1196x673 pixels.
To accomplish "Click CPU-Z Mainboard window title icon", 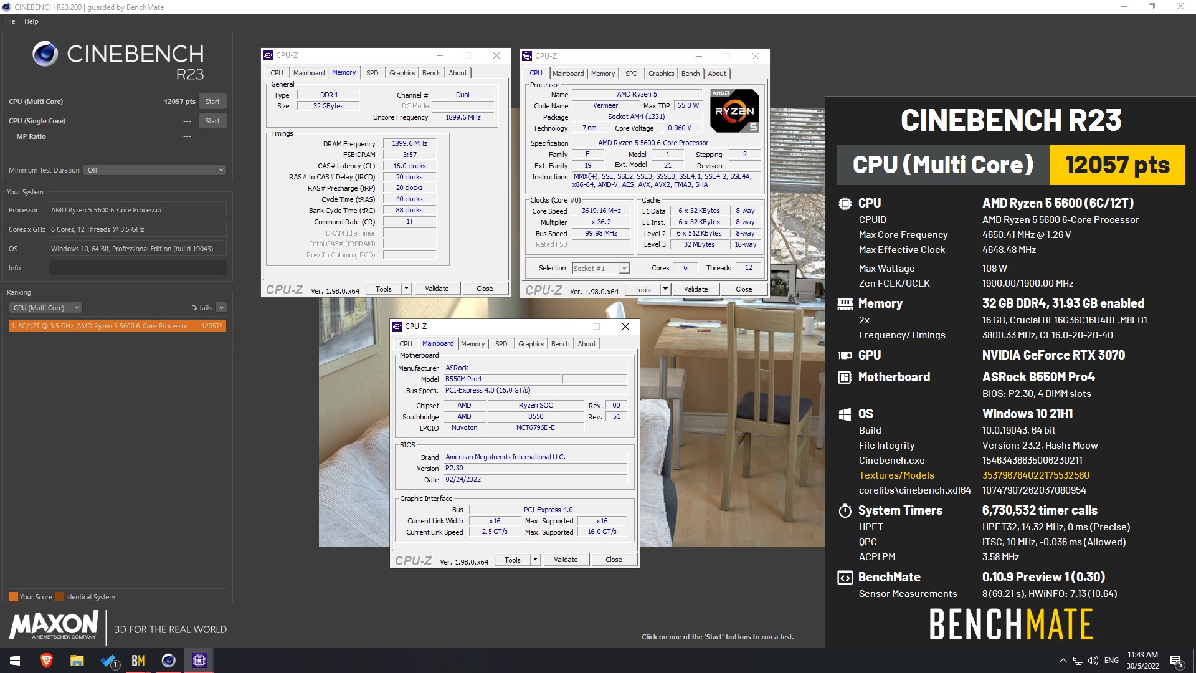I will point(397,327).
